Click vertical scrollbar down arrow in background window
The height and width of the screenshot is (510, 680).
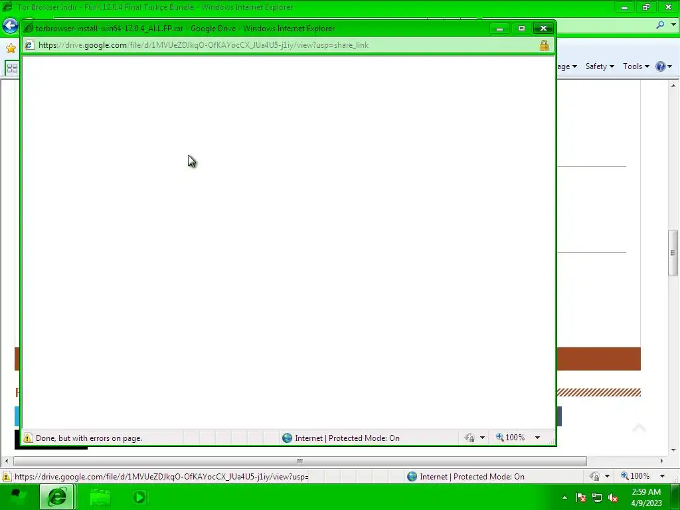tap(673, 450)
